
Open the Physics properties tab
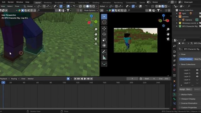click(x=175, y=86)
